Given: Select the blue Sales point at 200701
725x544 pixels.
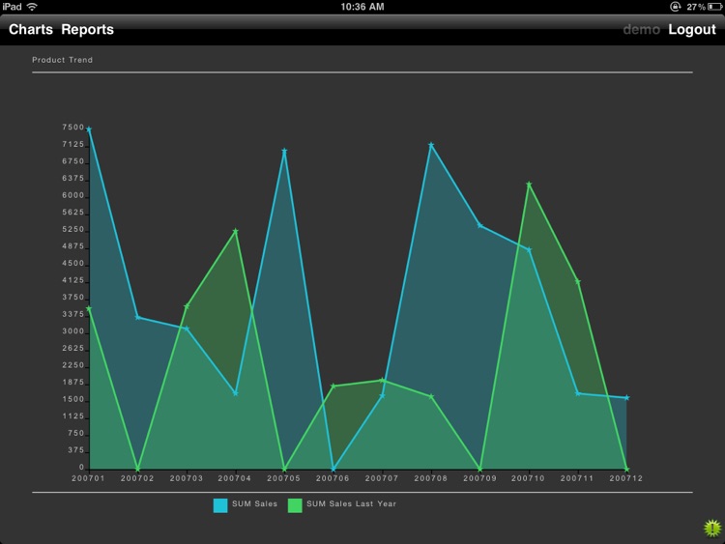Looking at the screenshot, I should click(x=89, y=129).
